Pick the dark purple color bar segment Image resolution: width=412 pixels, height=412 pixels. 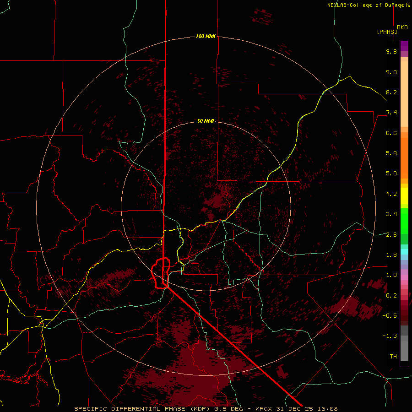point(404,46)
